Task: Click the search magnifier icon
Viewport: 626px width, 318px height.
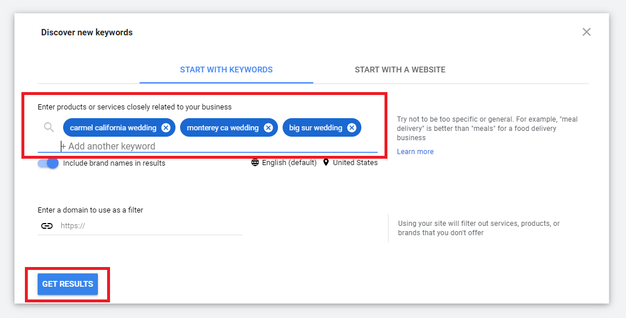Action: [x=49, y=127]
